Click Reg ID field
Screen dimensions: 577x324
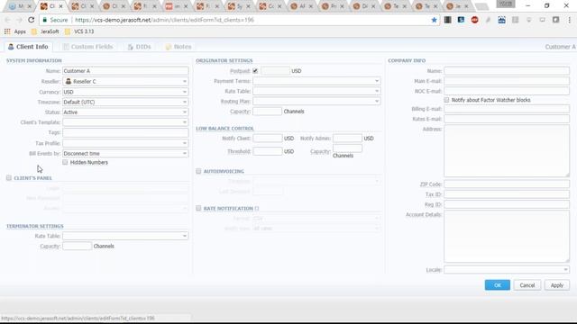click(x=507, y=204)
